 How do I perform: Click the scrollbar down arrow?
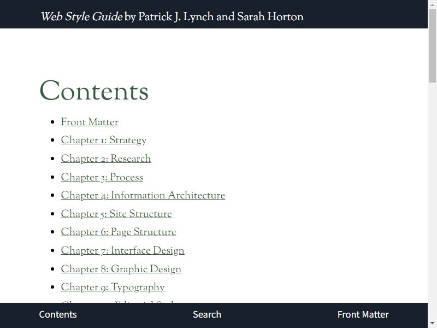pyautogui.click(x=432, y=324)
